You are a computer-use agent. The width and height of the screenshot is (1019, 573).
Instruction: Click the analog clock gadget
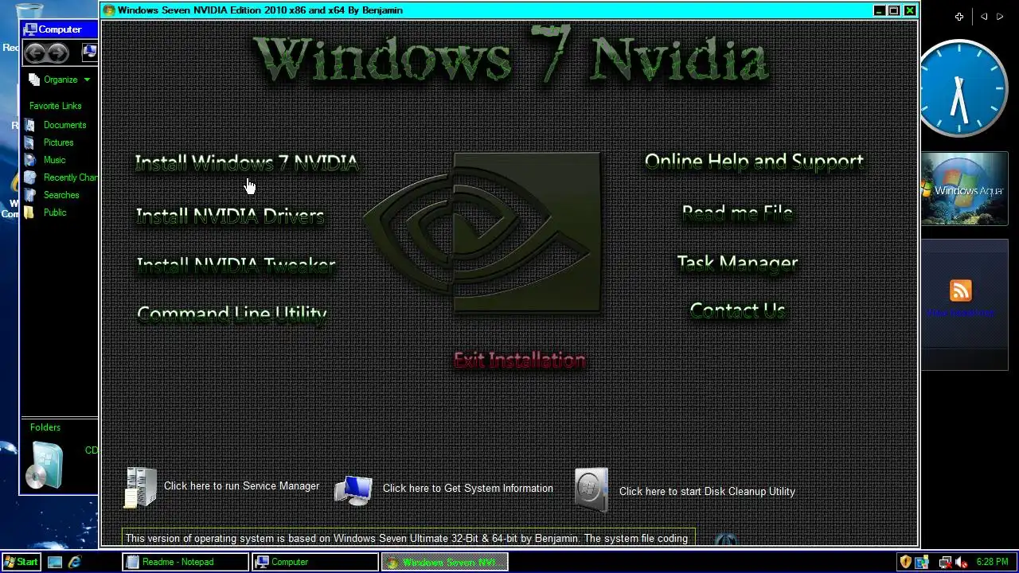coord(962,89)
